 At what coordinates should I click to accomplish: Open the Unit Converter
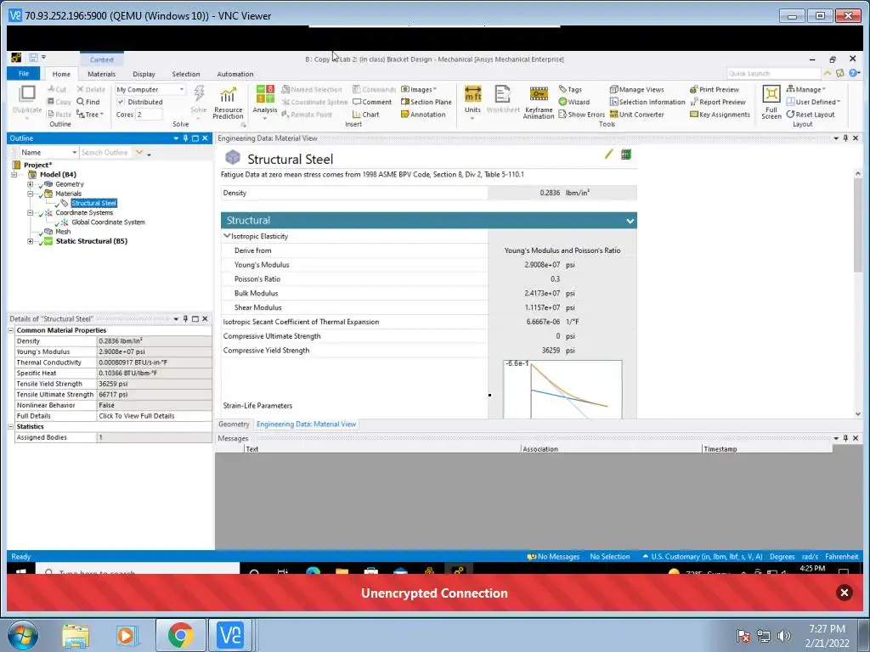click(637, 115)
